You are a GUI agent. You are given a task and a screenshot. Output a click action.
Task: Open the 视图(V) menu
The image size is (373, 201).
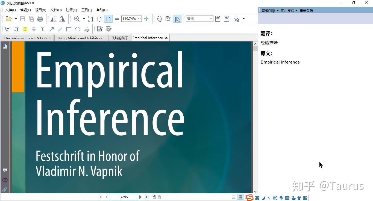pyautogui.click(x=40, y=10)
